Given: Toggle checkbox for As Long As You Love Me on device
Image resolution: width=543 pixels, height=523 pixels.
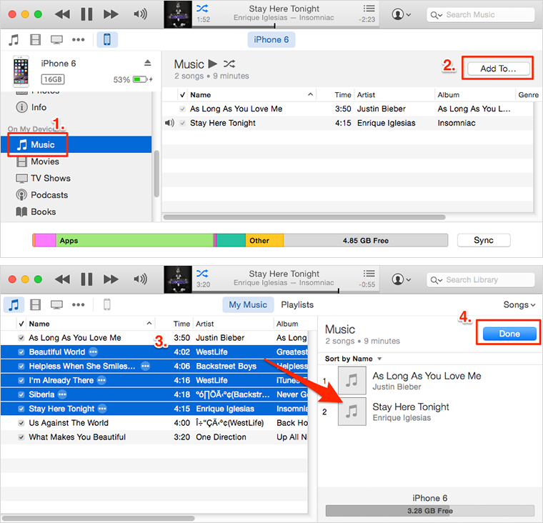Looking at the screenshot, I should pyautogui.click(x=182, y=109).
